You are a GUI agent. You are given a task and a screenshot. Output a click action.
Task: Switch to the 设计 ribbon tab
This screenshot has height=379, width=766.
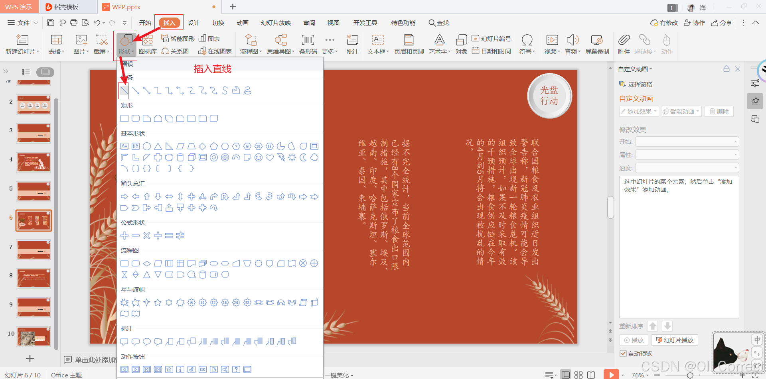pos(194,23)
